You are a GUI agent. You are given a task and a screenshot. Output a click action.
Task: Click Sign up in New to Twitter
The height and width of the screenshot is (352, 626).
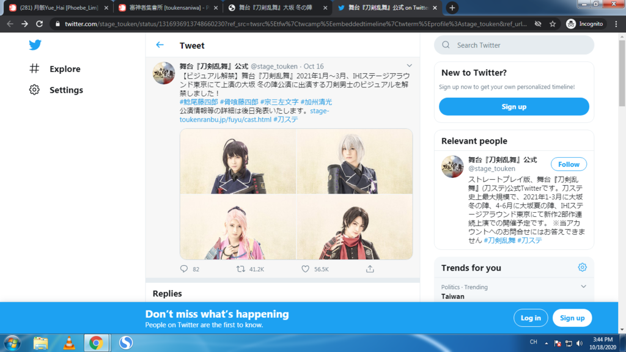coord(514,106)
